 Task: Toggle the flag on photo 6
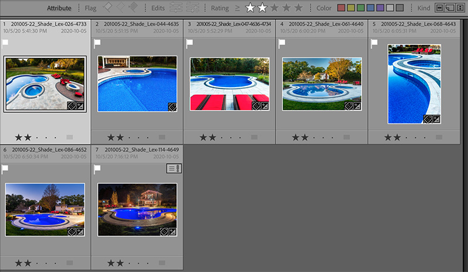(5, 168)
